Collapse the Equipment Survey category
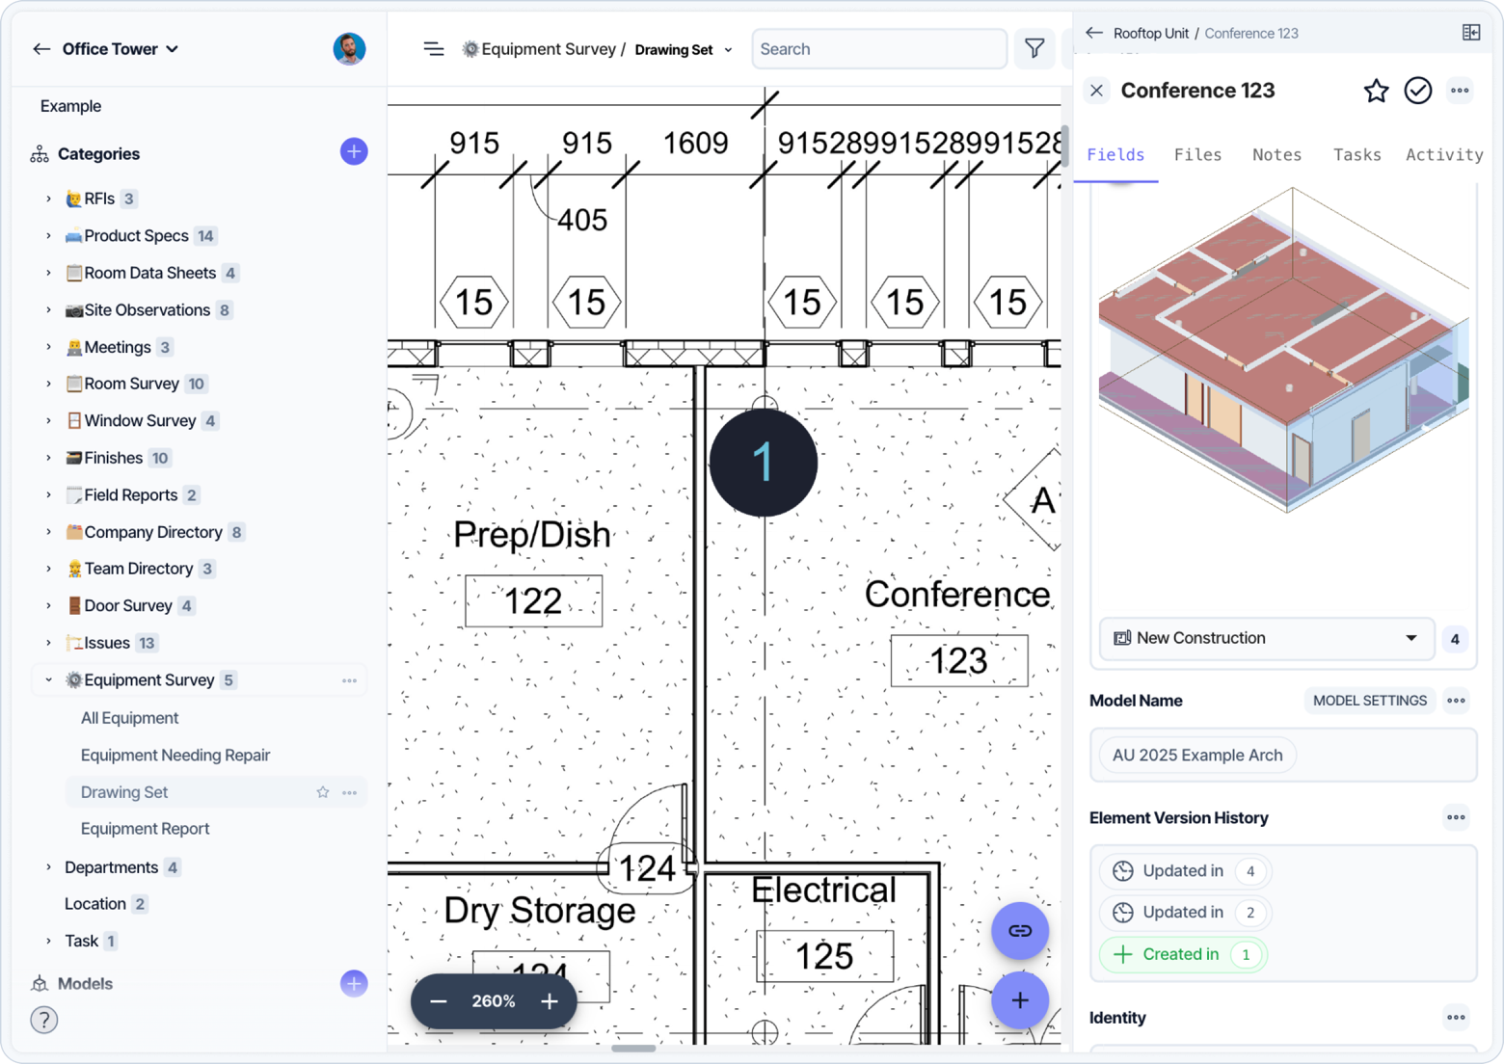The image size is (1504, 1064). pyautogui.click(x=48, y=680)
